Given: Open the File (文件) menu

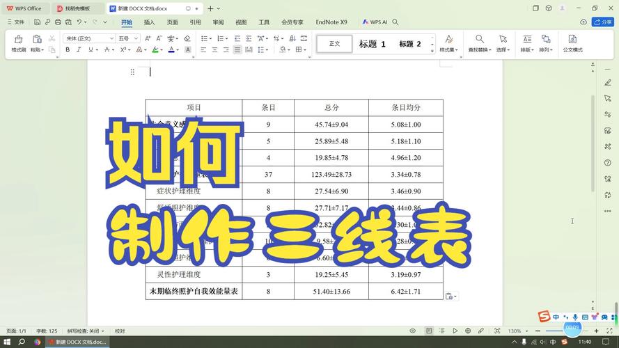Looking at the screenshot, I should point(16,22).
